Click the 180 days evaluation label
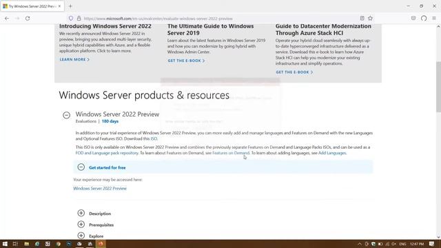The image size is (441, 248). 110,121
